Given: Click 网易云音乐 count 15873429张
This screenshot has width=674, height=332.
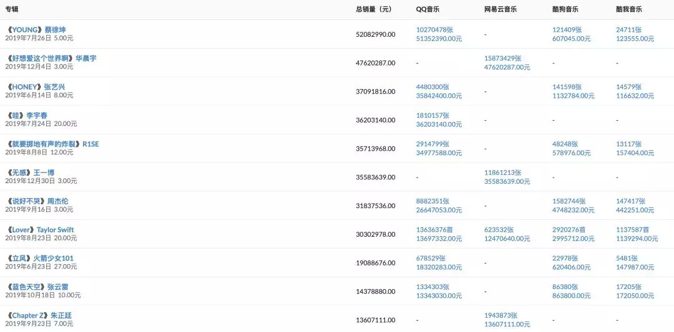Looking at the screenshot, I should point(502,59).
